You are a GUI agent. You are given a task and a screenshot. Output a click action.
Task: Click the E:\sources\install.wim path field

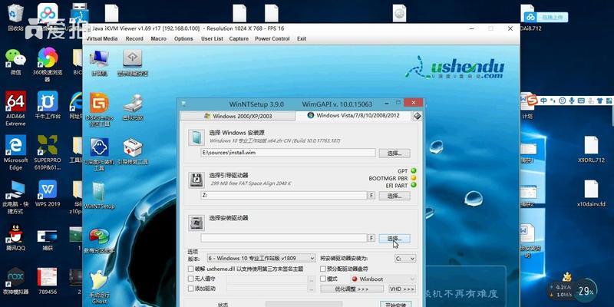(x=289, y=153)
